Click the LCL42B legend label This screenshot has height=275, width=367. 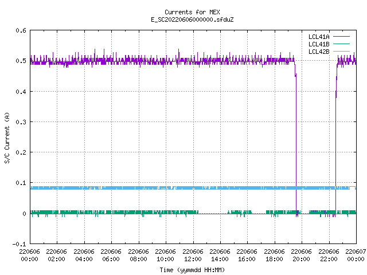point(319,52)
